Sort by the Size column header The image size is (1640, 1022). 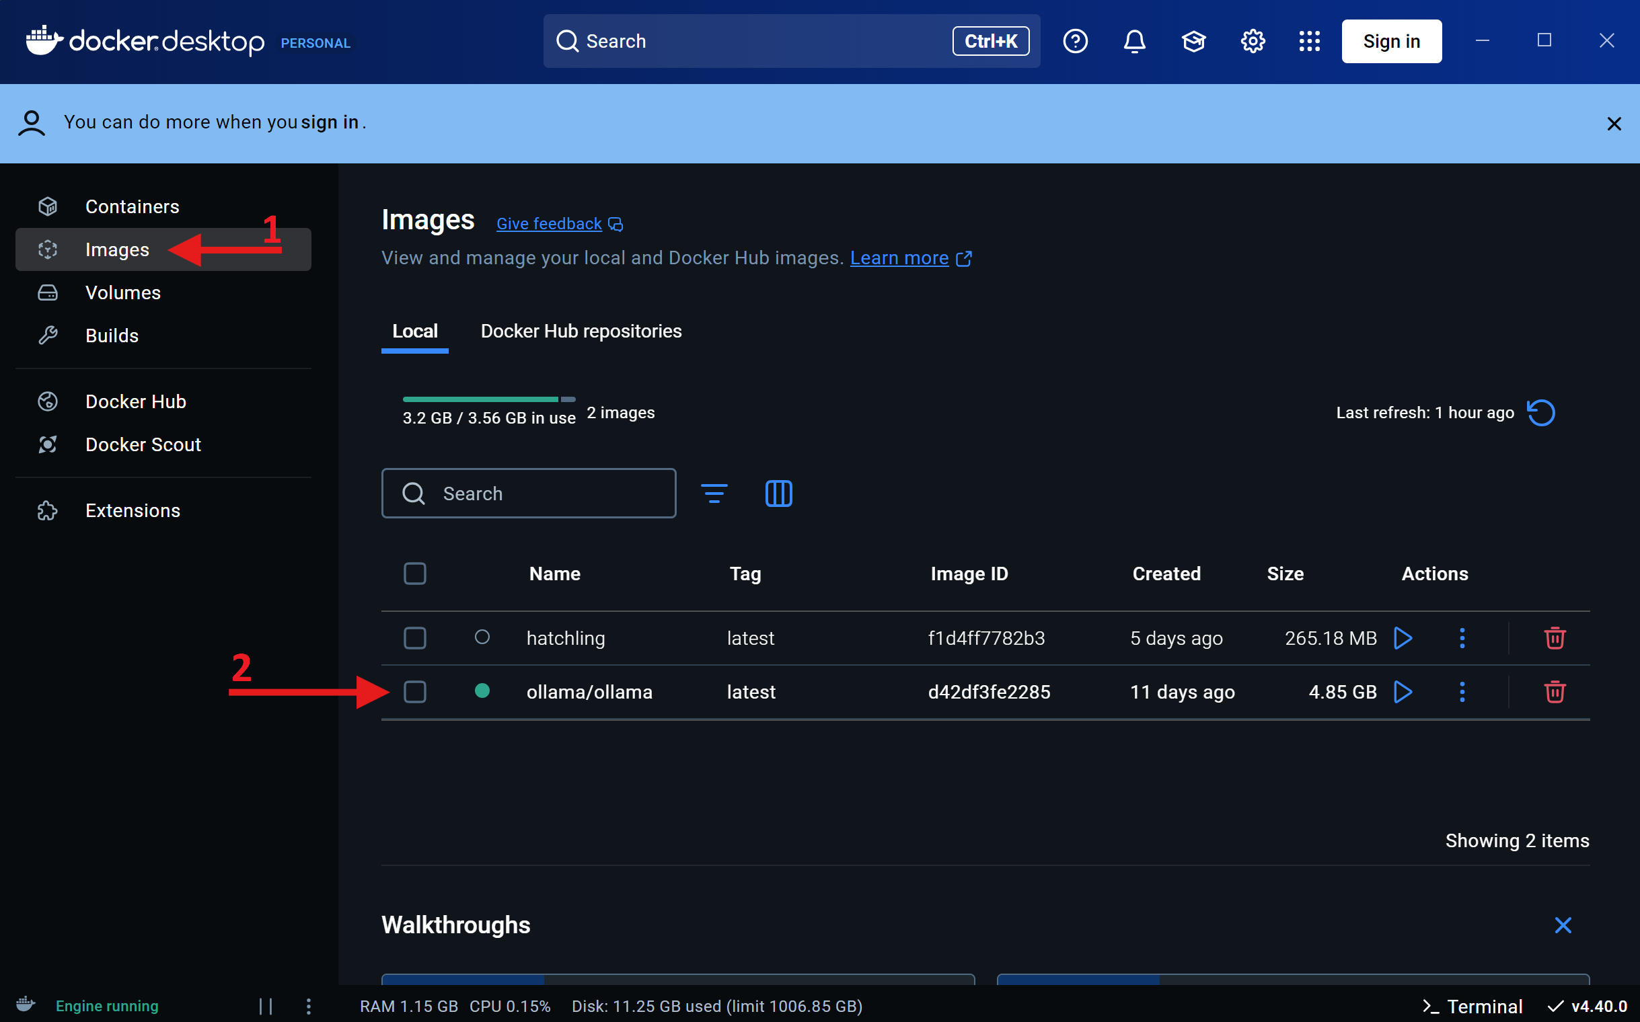click(x=1285, y=574)
